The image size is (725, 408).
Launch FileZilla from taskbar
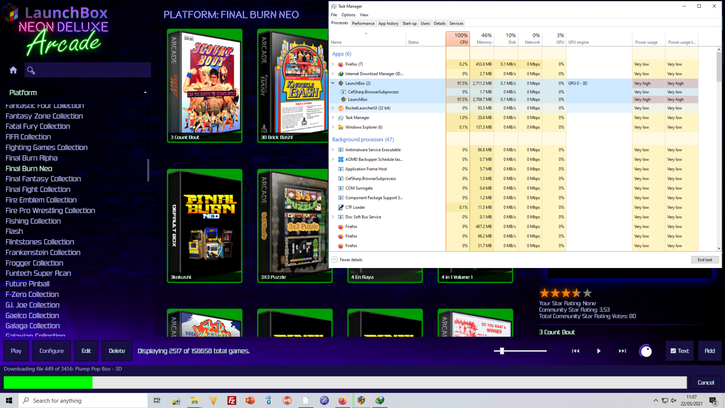click(232, 400)
